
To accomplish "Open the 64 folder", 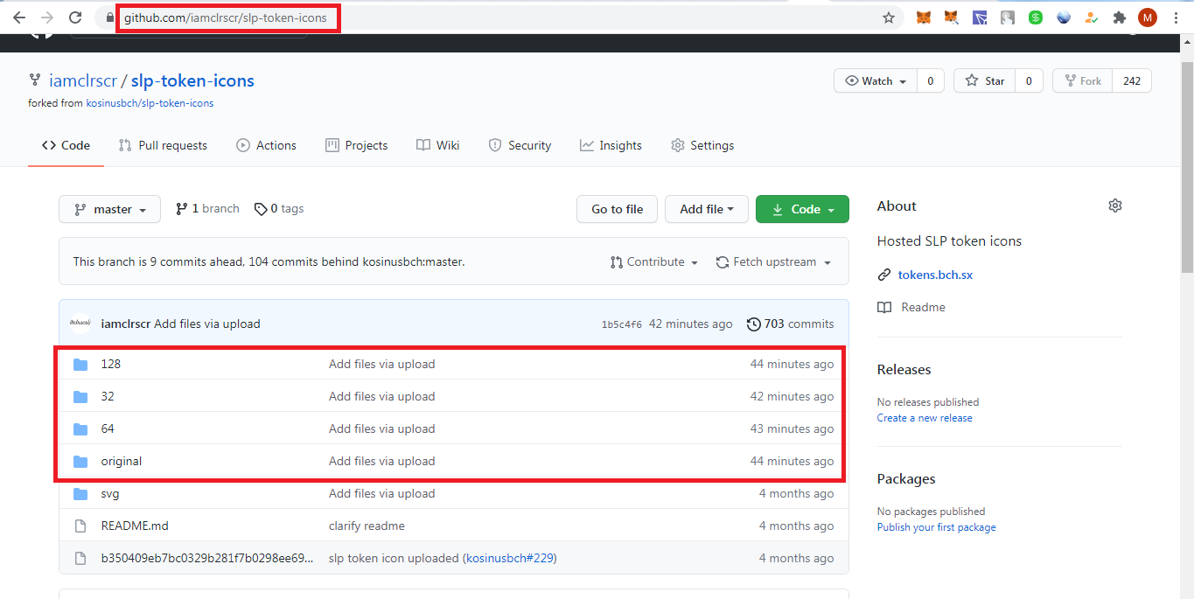I will coord(108,428).
